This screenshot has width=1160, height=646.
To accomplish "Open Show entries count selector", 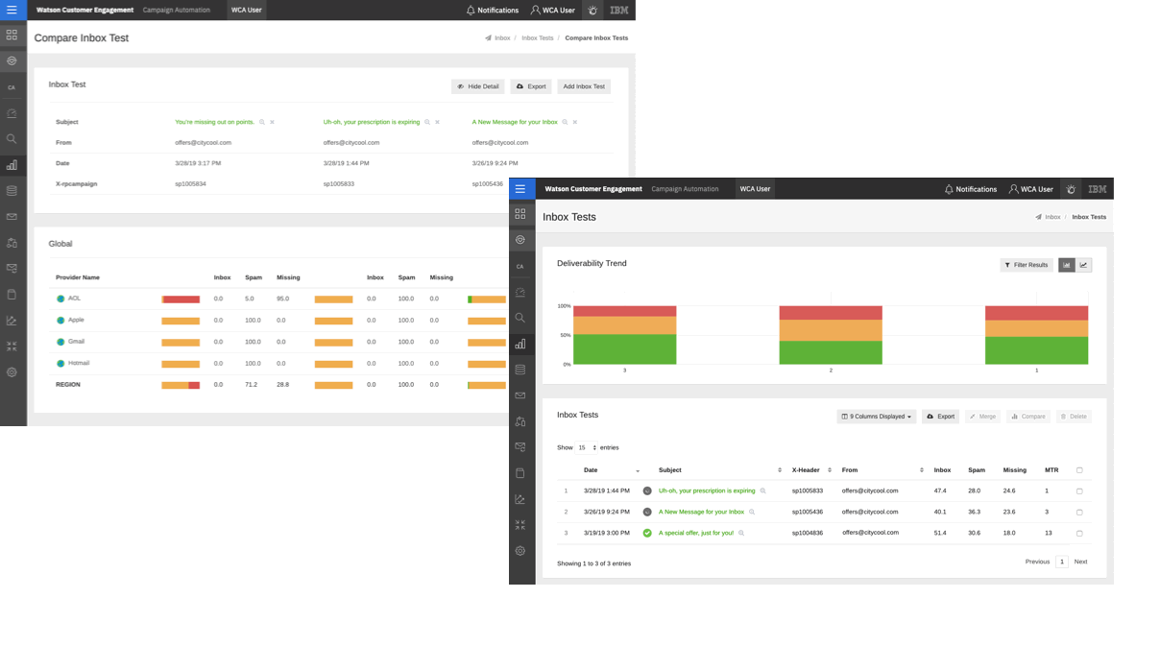I will tap(587, 447).
